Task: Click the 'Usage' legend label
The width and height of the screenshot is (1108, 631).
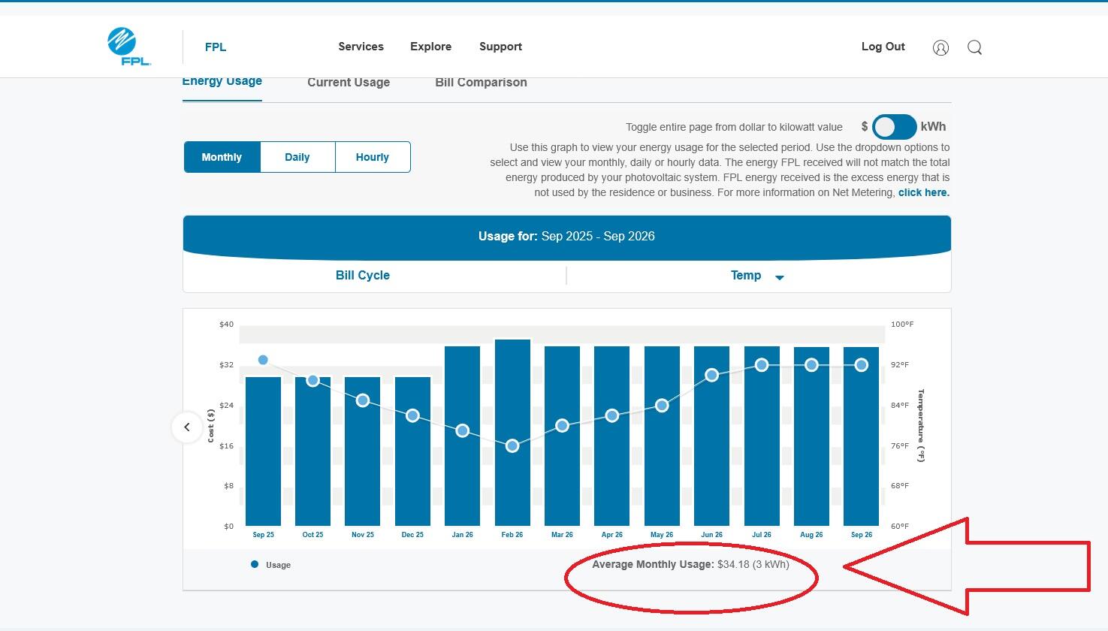Action: click(x=278, y=565)
